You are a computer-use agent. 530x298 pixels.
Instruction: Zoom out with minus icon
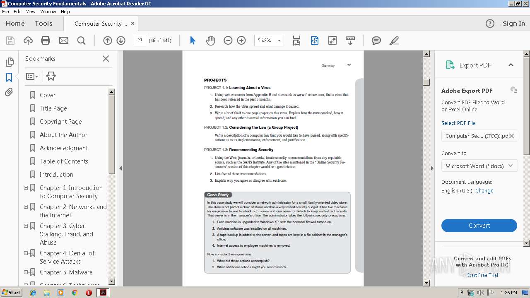coord(228,41)
